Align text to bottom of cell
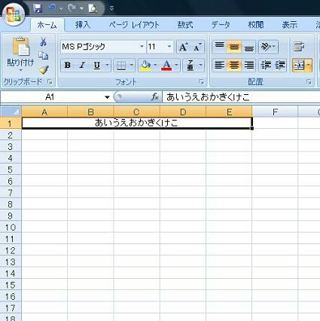This screenshot has width=320, height=321. click(x=248, y=47)
